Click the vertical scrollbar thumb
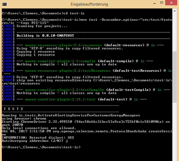The height and width of the screenshot is (161, 179). point(174,77)
